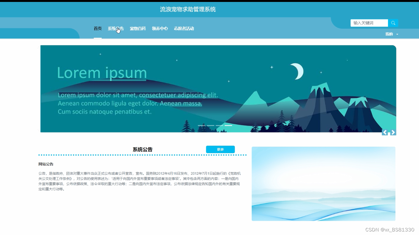
Task: Click the 流浪宠物求助管理系统 site title
Action: pos(188,9)
